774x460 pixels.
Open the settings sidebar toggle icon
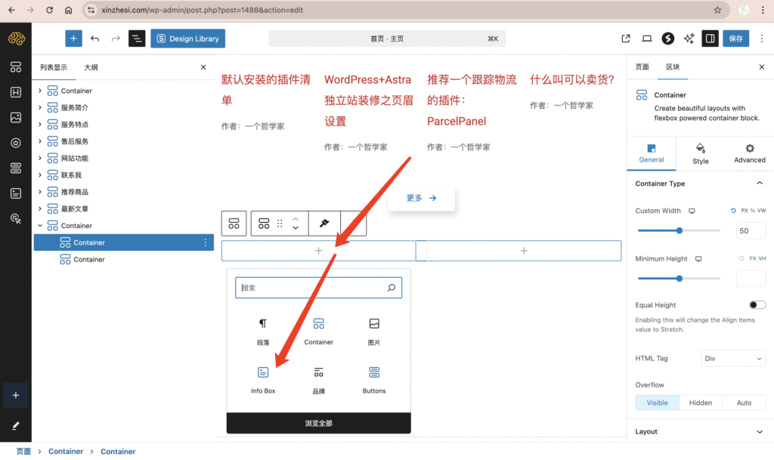pyautogui.click(x=710, y=39)
